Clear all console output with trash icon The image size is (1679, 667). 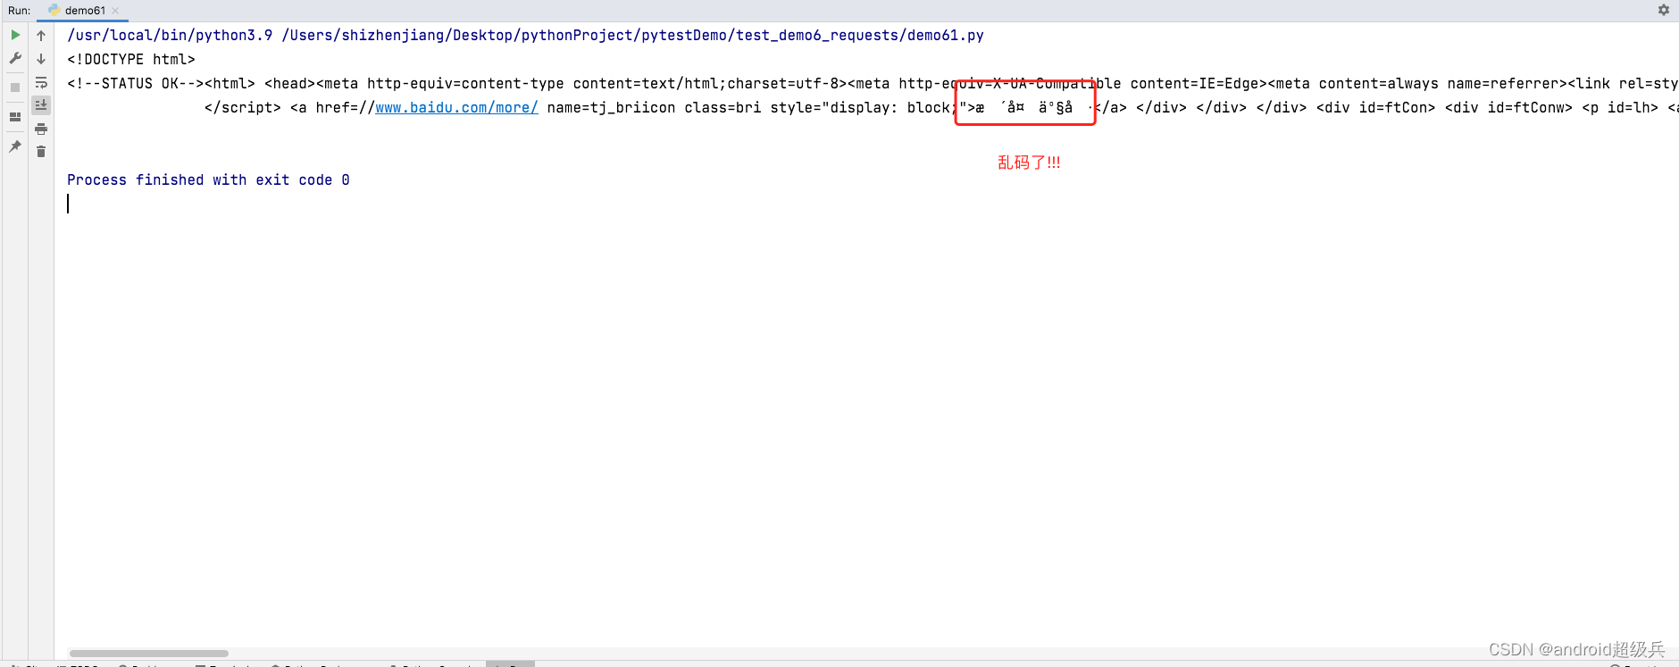pos(41,152)
